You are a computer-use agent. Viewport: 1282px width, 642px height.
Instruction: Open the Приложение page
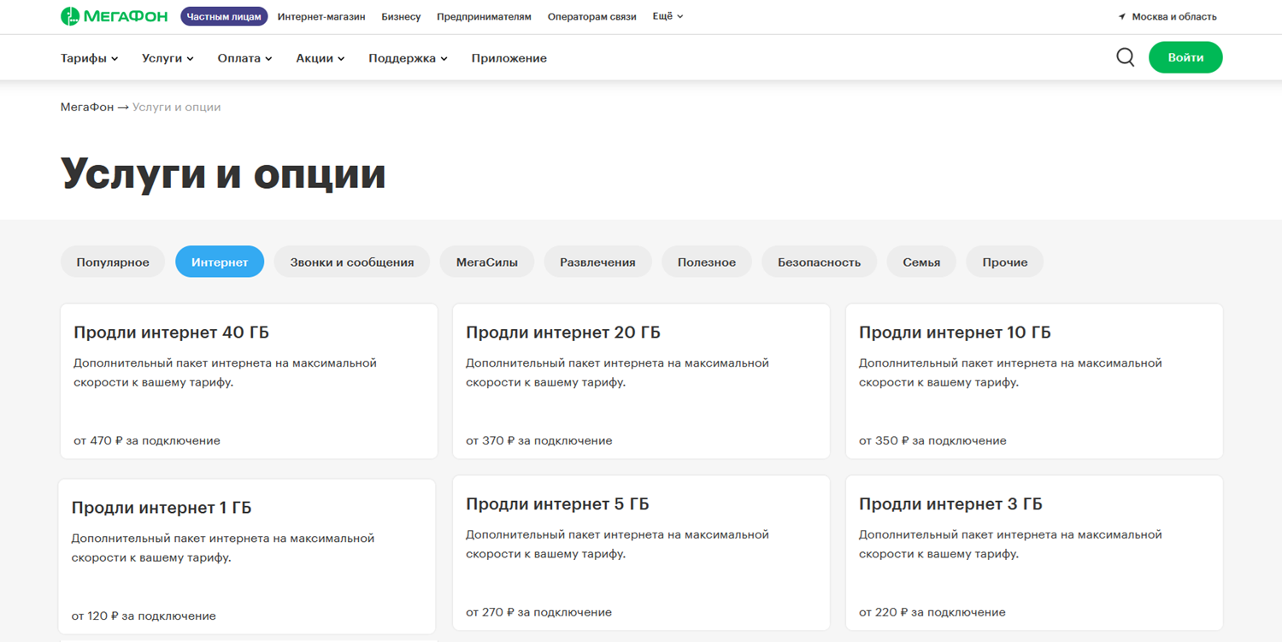click(x=509, y=58)
